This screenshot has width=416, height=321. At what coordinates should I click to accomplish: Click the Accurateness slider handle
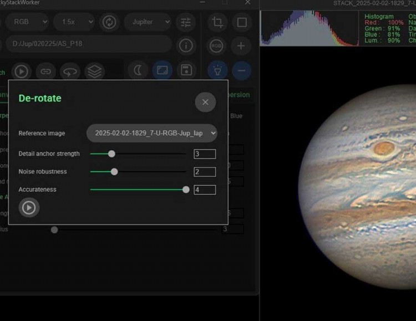click(186, 190)
